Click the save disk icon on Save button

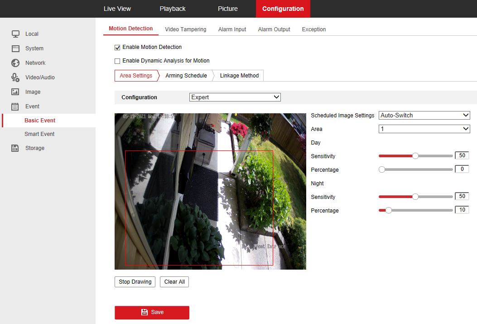point(144,312)
